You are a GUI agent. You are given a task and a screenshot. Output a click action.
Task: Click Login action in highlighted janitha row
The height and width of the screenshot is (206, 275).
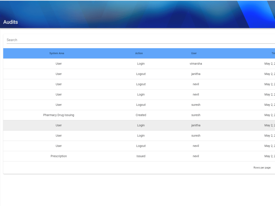[x=141, y=125]
